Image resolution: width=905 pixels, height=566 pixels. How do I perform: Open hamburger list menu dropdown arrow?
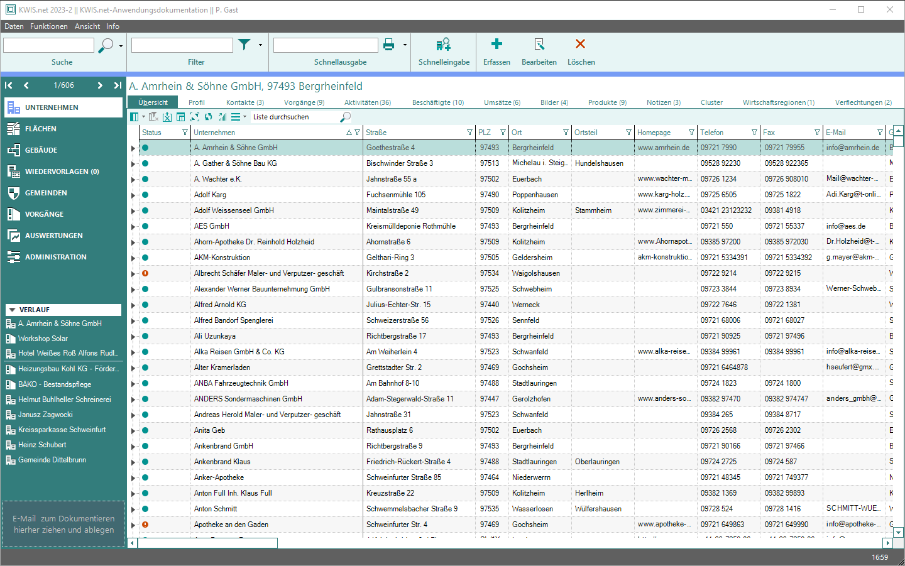tap(244, 117)
